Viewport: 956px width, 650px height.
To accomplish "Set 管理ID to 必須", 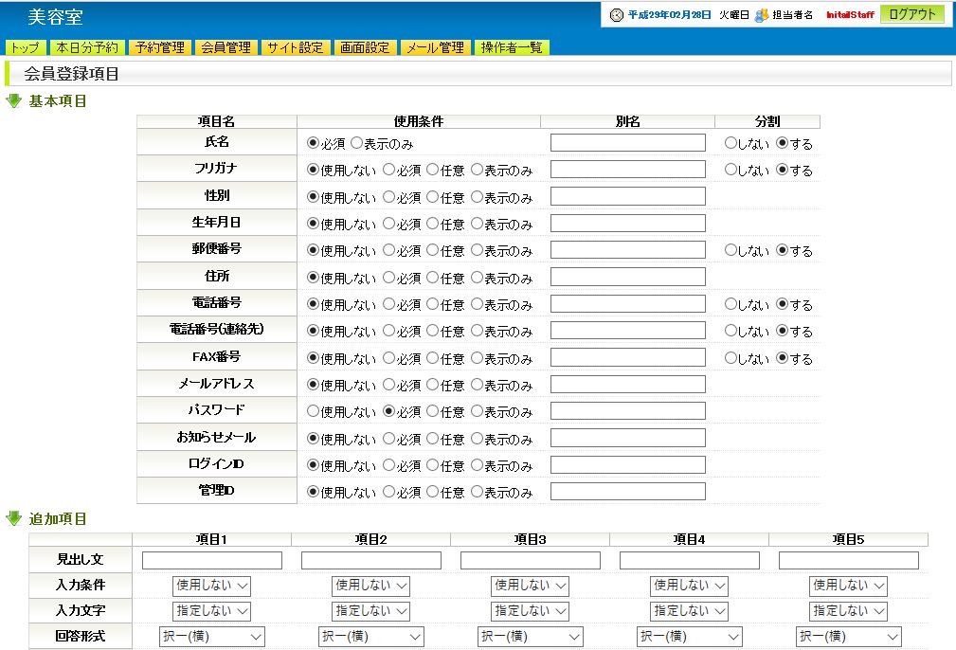I will point(389,492).
